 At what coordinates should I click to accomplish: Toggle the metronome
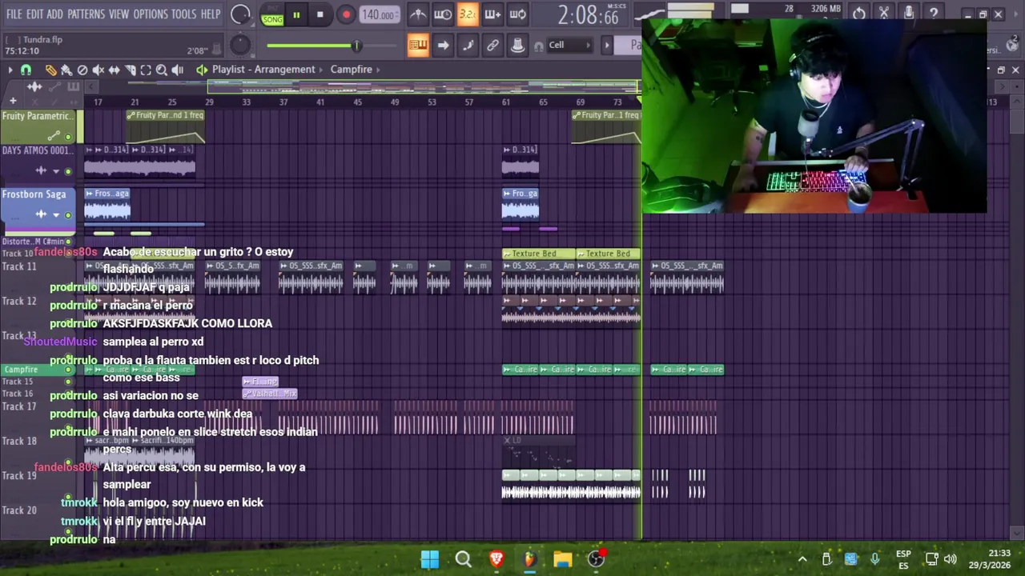pyautogui.click(x=417, y=14)
